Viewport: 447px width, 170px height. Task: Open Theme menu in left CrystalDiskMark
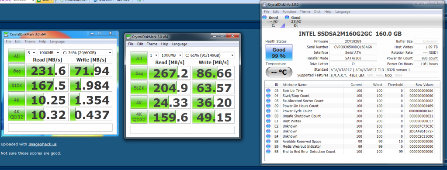(x=30, y=42)
